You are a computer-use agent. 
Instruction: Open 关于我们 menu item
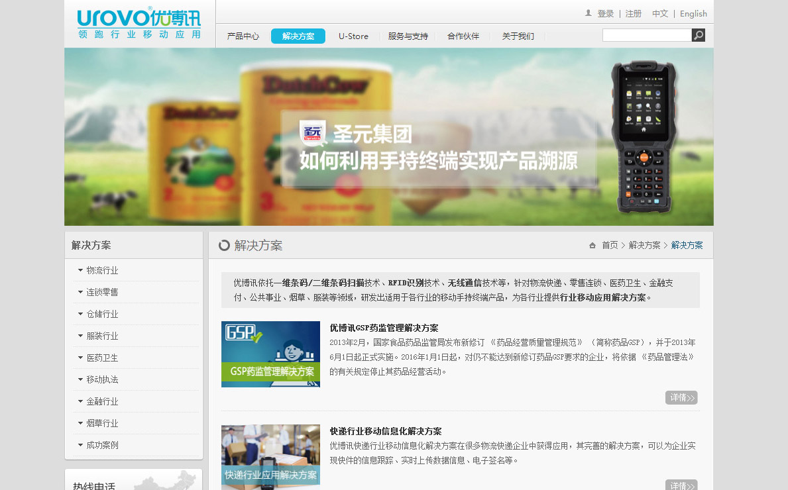point(518,36)
